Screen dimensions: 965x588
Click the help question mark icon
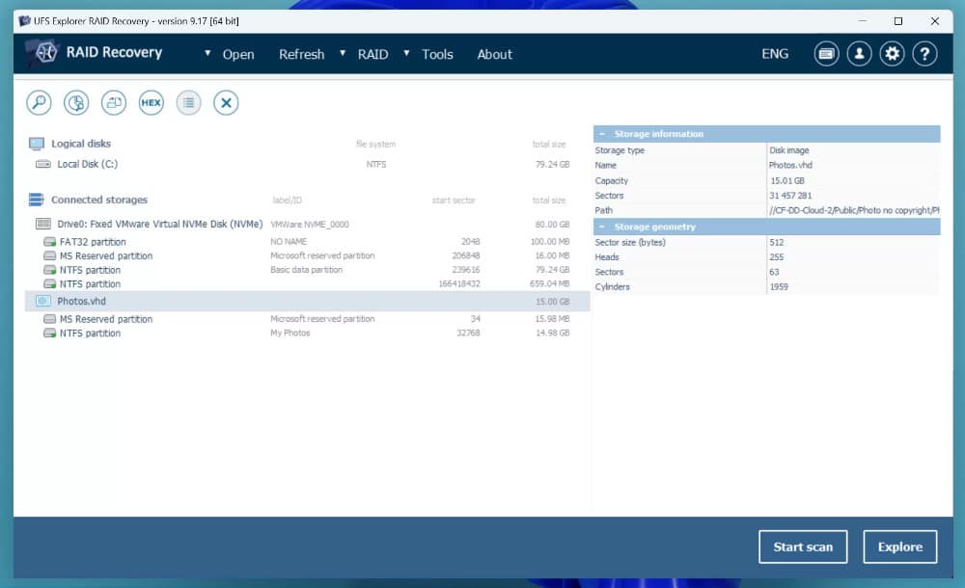click(924, 54)
